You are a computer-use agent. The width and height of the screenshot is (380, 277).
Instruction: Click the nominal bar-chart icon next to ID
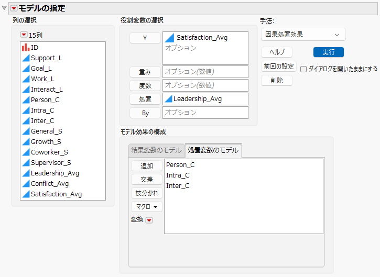click(26, 48)
